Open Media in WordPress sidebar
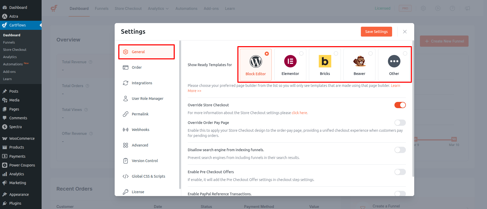 21,100
